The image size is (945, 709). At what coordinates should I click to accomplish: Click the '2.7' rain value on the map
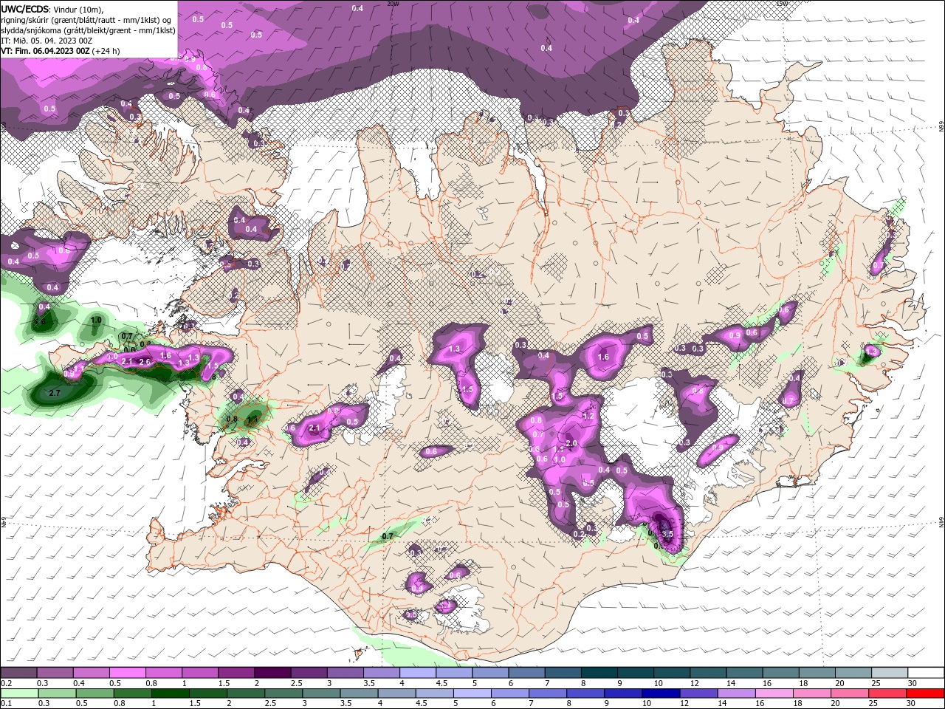click(x=54, y=394)
